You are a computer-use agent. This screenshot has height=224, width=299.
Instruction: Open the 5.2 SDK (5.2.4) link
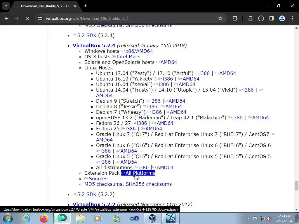(87, 35)
